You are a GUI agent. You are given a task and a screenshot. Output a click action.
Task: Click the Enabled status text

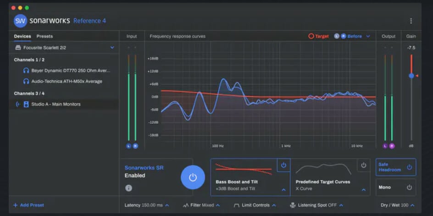[x=135, y=175]
